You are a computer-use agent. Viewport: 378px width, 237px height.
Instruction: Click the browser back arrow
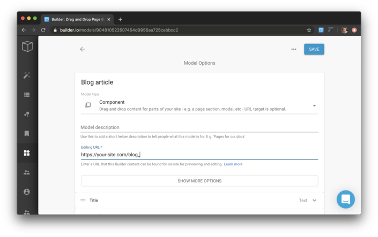coord(24,30)
